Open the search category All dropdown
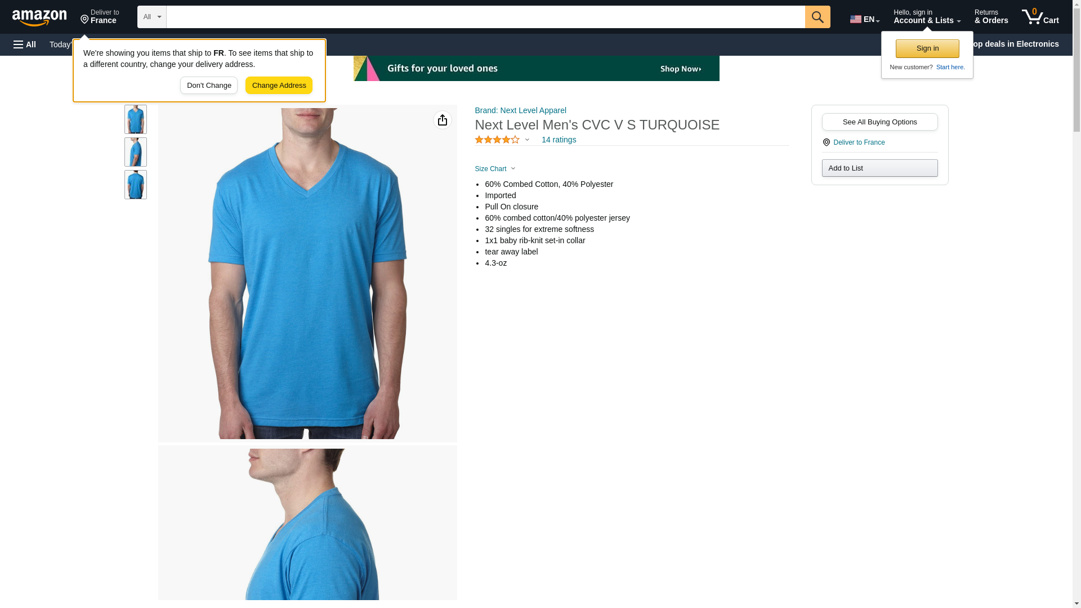Image resolution: width=1081 pixels, height=608 pixels. [x=151, y=17]
